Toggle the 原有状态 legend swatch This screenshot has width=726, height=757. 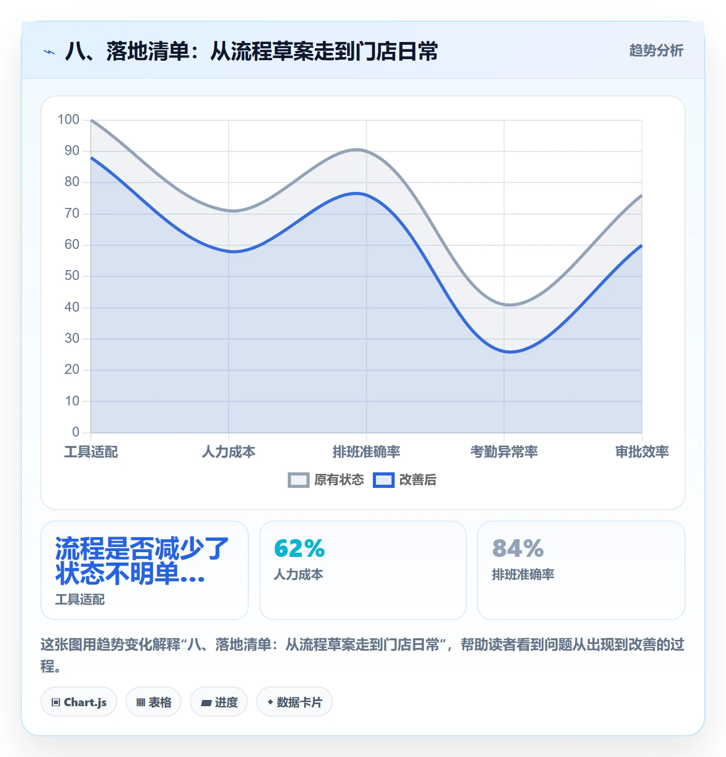pos(298,480)
